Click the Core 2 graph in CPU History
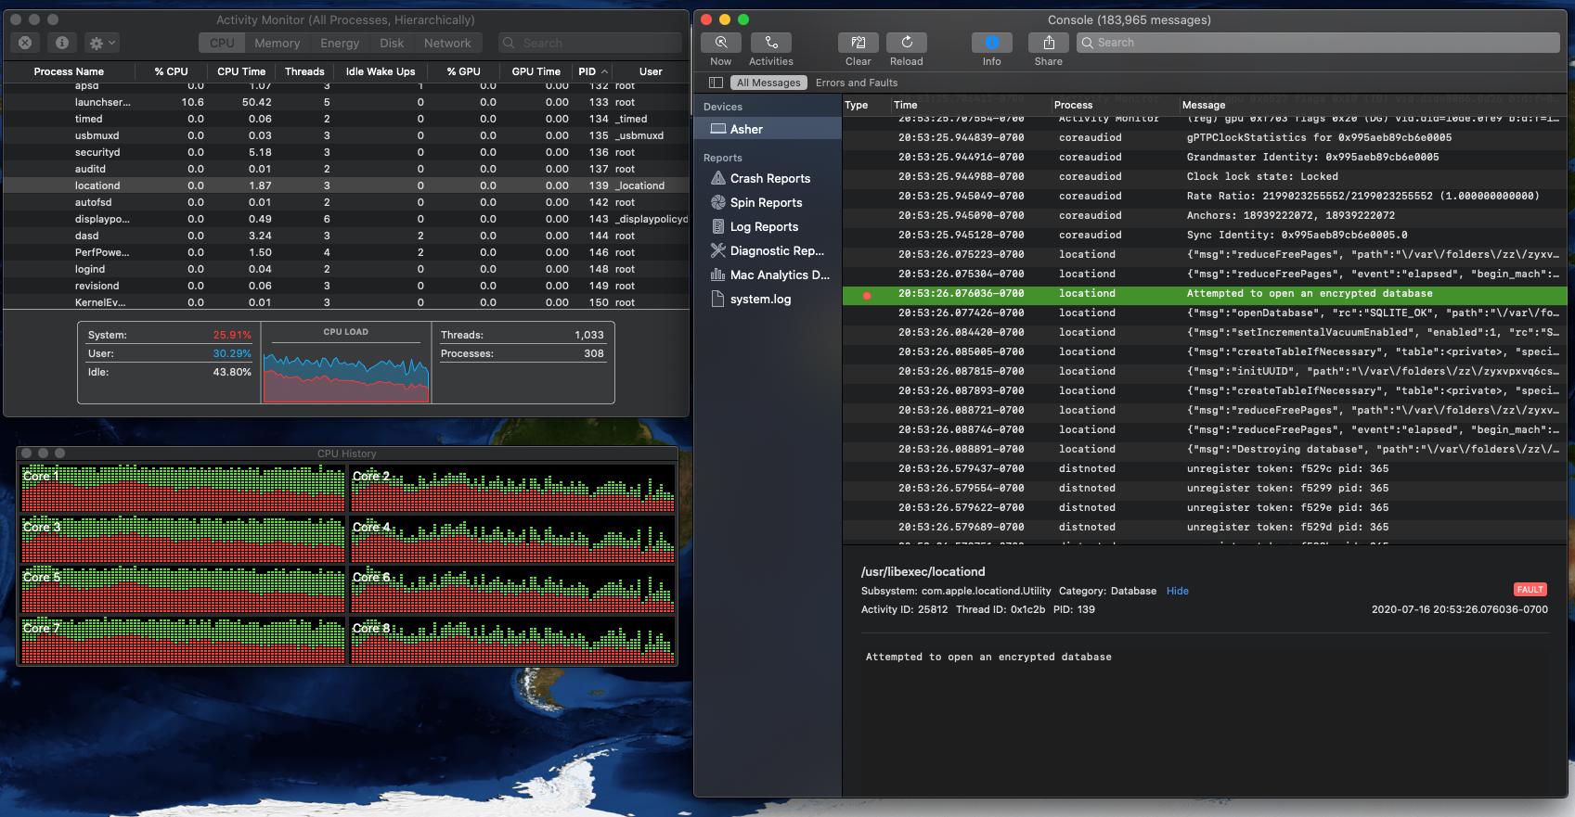 tap(512, 489)
